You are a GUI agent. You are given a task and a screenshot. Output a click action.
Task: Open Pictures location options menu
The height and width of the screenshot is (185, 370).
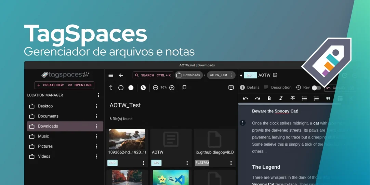96,146
